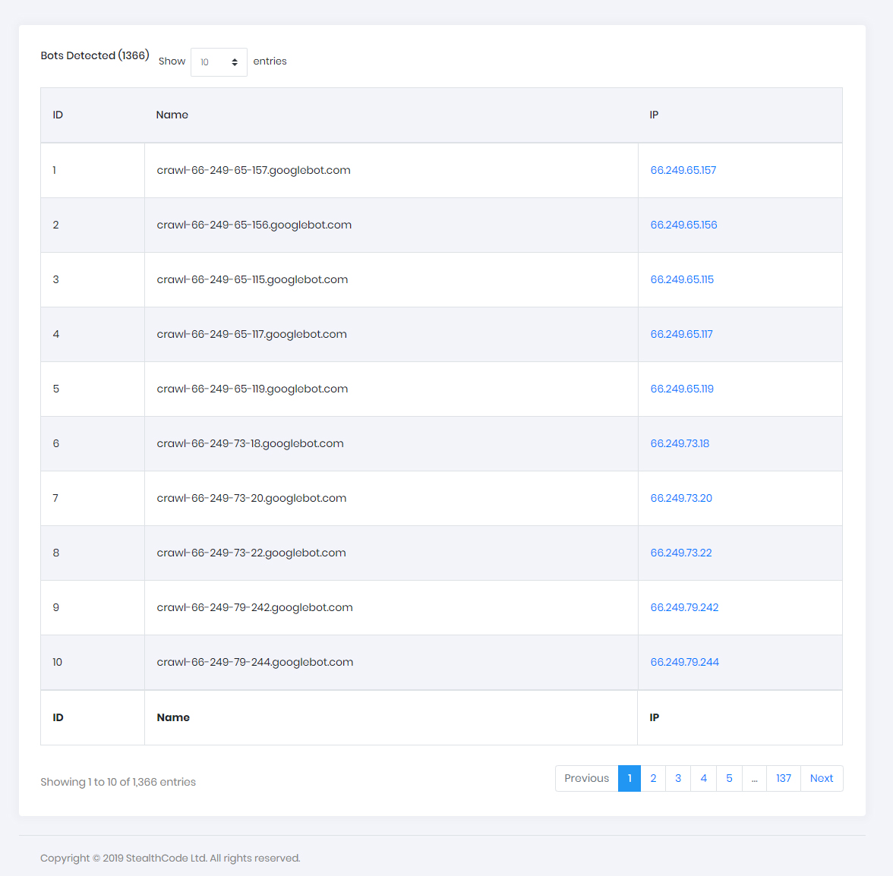893x876 pixels.
Task: Open page 5 of bot list
Action: [x=729, y=778]
